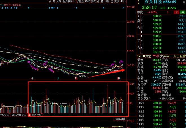
Task: Click the 港 marker below the chart
Action: (118, 78)
